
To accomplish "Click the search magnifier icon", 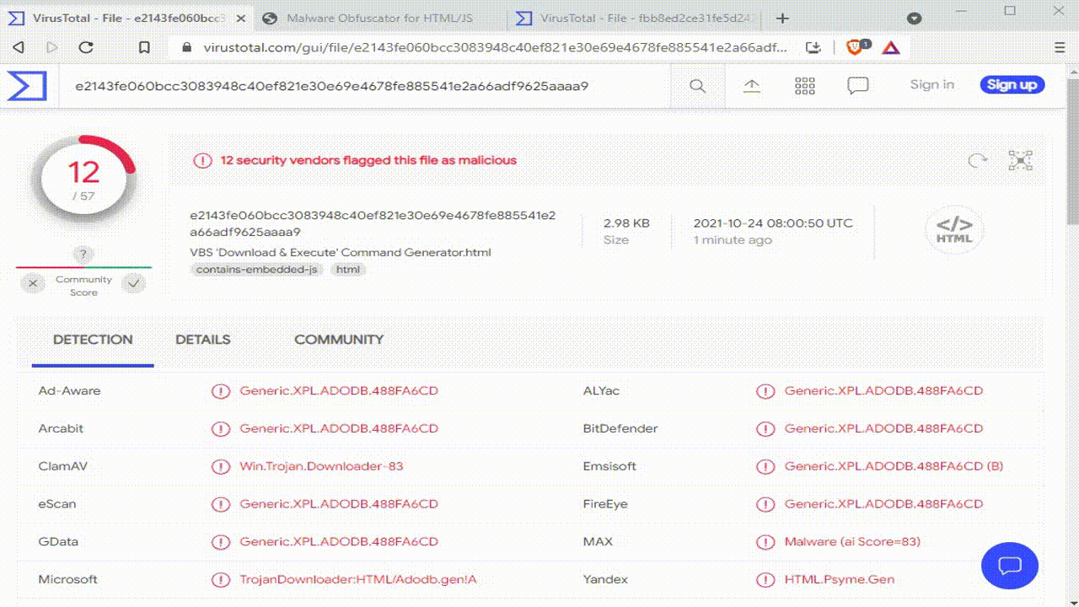I will click(x=697, y=86).
